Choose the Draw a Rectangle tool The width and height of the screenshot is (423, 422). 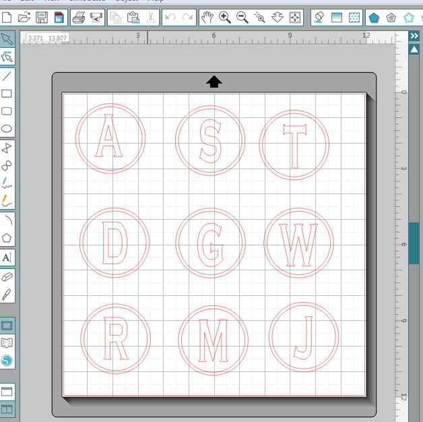(x=7, y=94)
